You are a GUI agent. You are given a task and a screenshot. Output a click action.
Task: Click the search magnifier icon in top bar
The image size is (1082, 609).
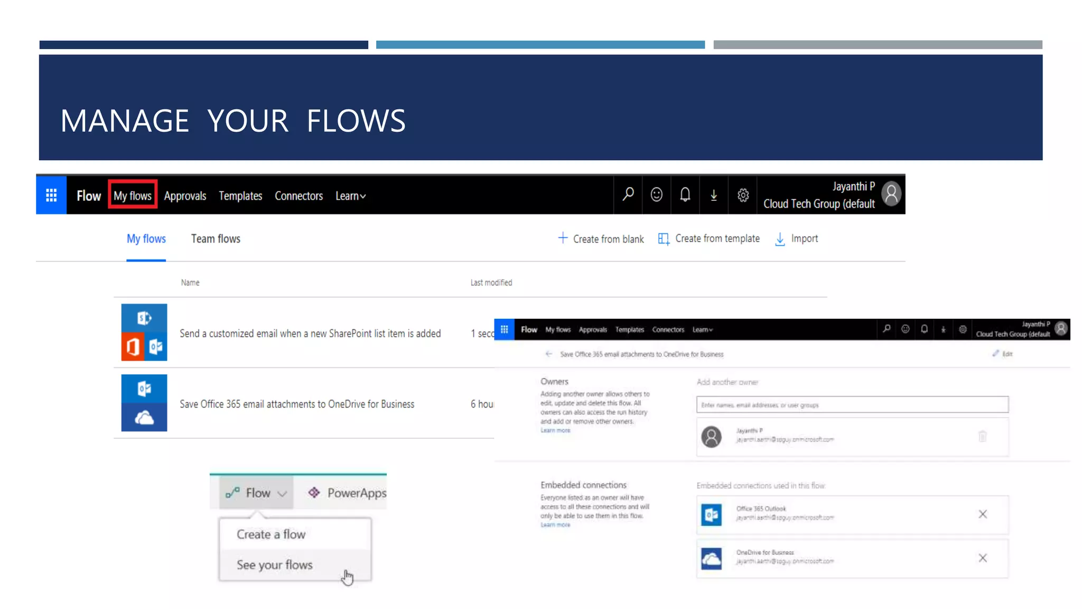(628, 195)
